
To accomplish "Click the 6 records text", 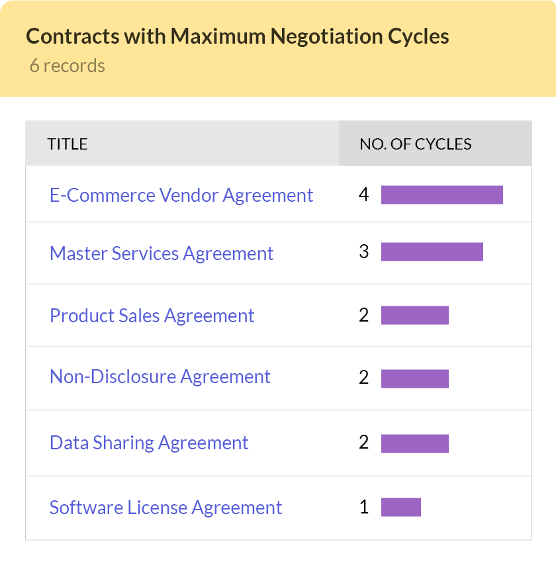I will click(x=67, y=66).
